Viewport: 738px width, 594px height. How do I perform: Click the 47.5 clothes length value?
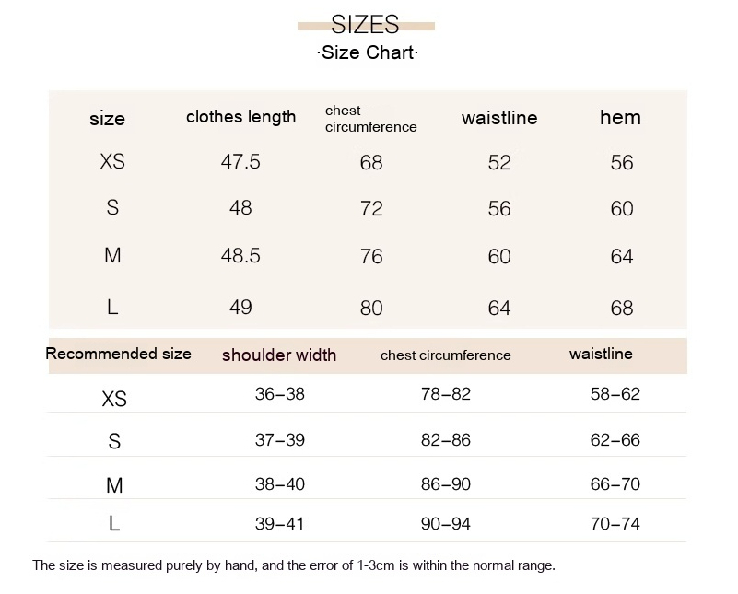click(x=240, y=162)
